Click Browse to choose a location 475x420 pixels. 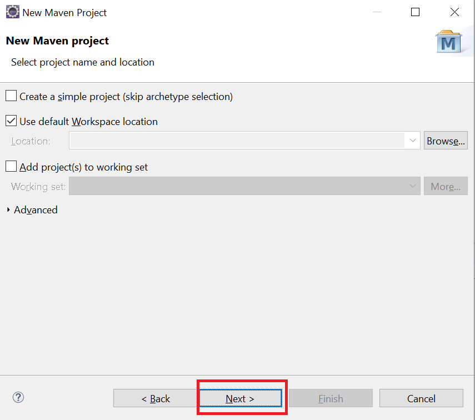tap(445, 141)
